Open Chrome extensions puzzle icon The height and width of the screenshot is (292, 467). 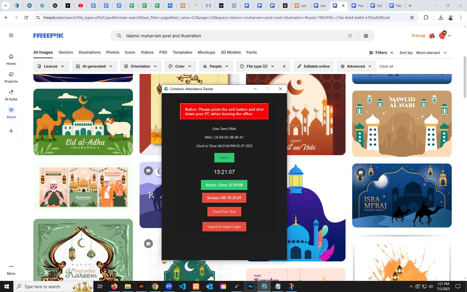click(x=426, y=18)
